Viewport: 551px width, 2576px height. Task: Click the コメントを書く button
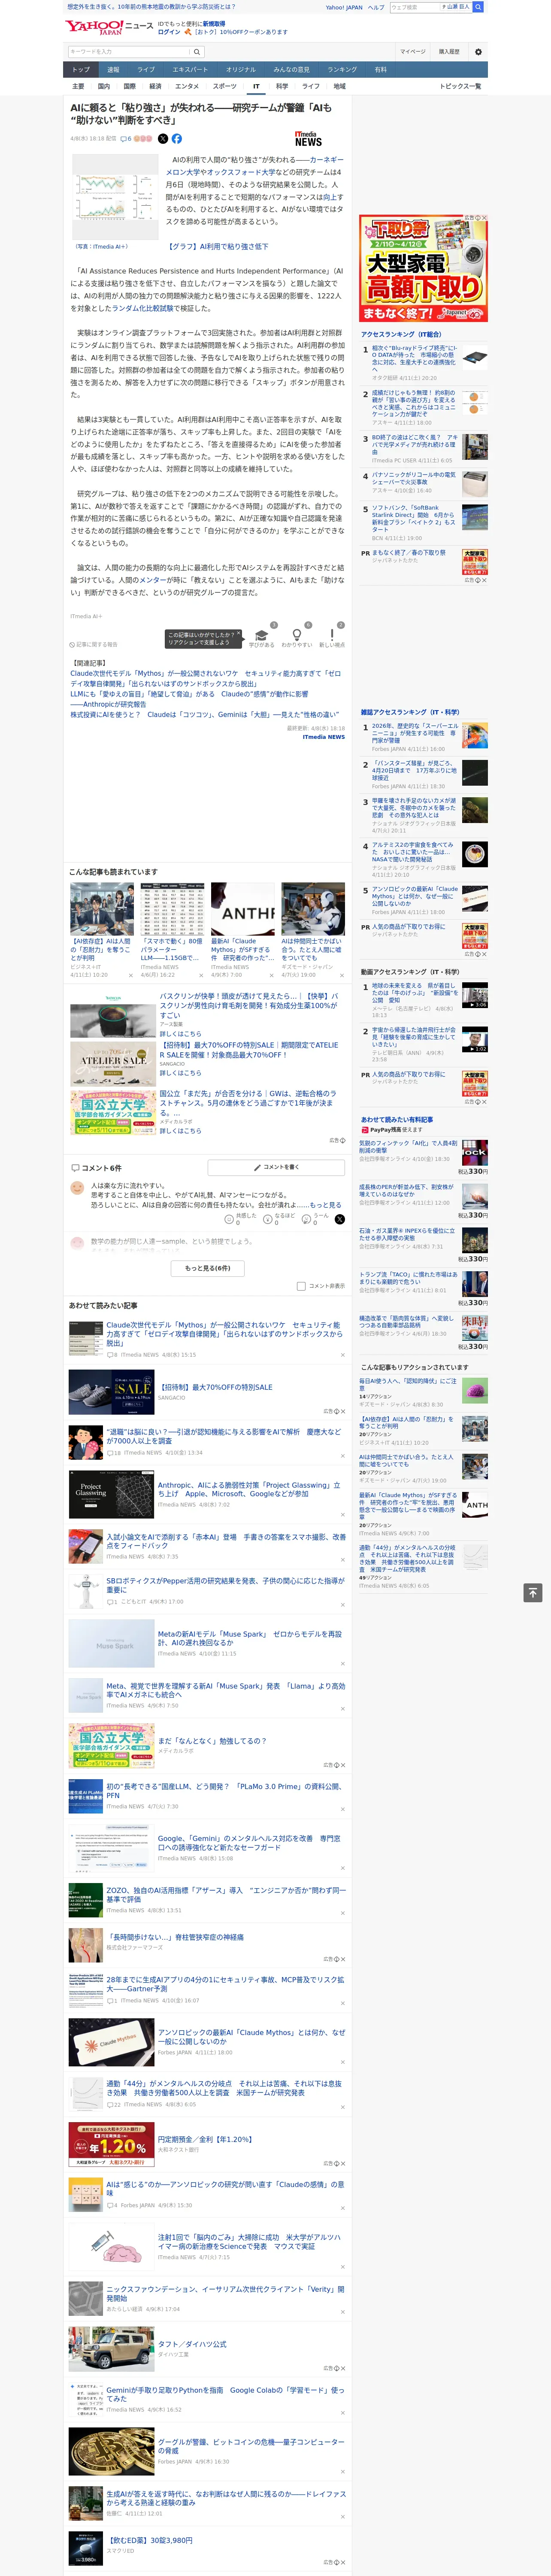(276, 1167)
